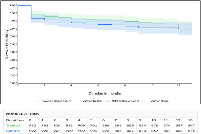Click the Matched Control 95% CB legend swatch

(109, 101)
